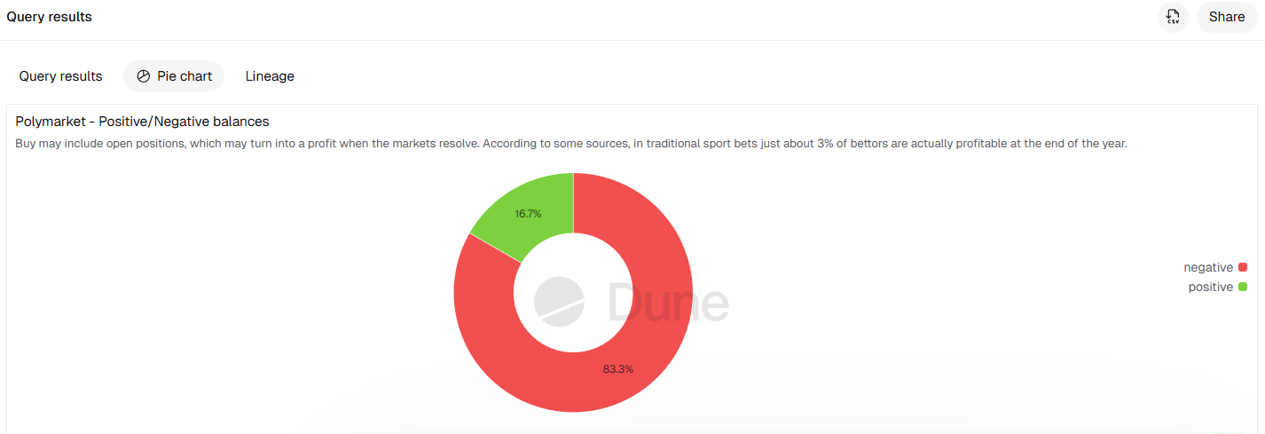1265x434 pixels.
Task: Open the Lineage tab
Action: tap(270, 76)
